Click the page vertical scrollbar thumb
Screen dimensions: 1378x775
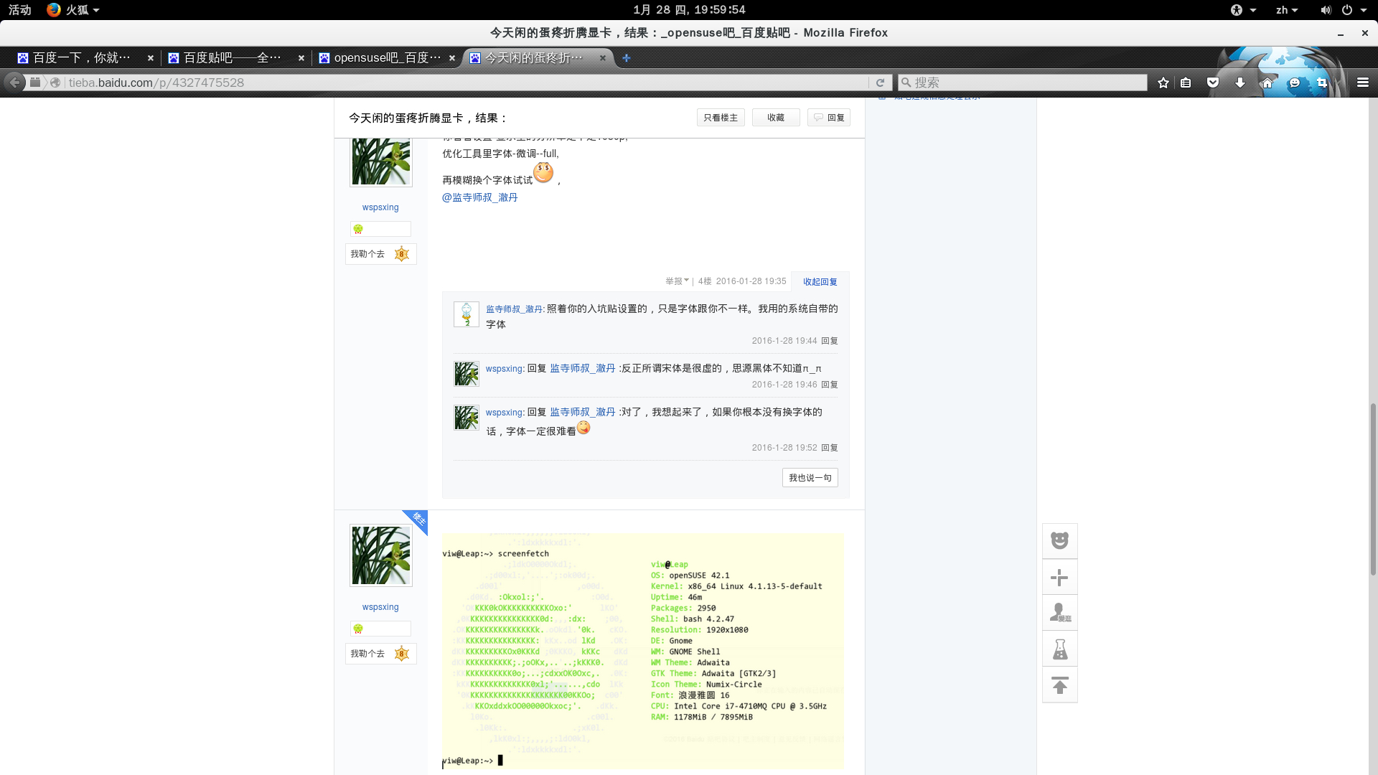pyautogui.click(x=1374, y=488)
